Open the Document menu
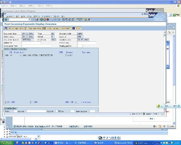The height and width of the screenshot is (145, 181). point(10,16)
